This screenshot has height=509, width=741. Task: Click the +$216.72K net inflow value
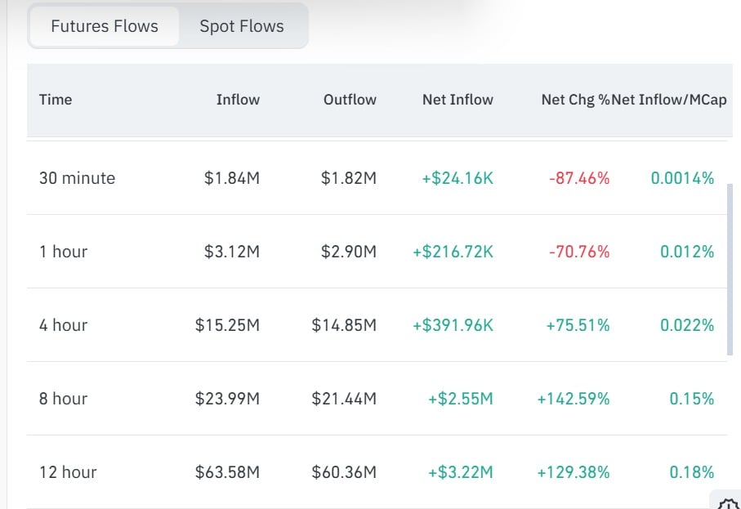[x=453, y=252]
